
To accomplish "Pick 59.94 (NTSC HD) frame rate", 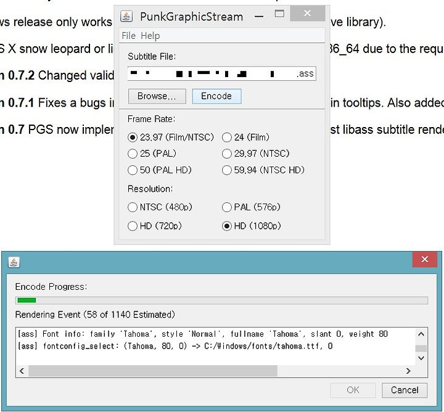I will coord(263,170).
